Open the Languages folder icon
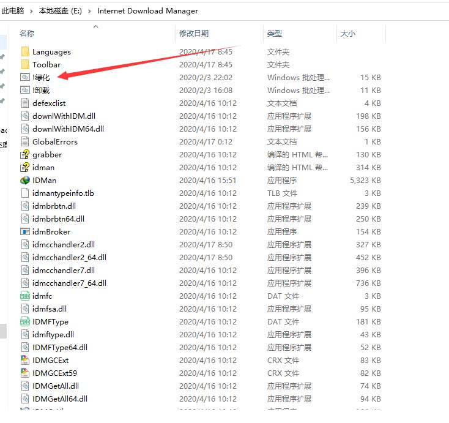 tap(25, 51)
